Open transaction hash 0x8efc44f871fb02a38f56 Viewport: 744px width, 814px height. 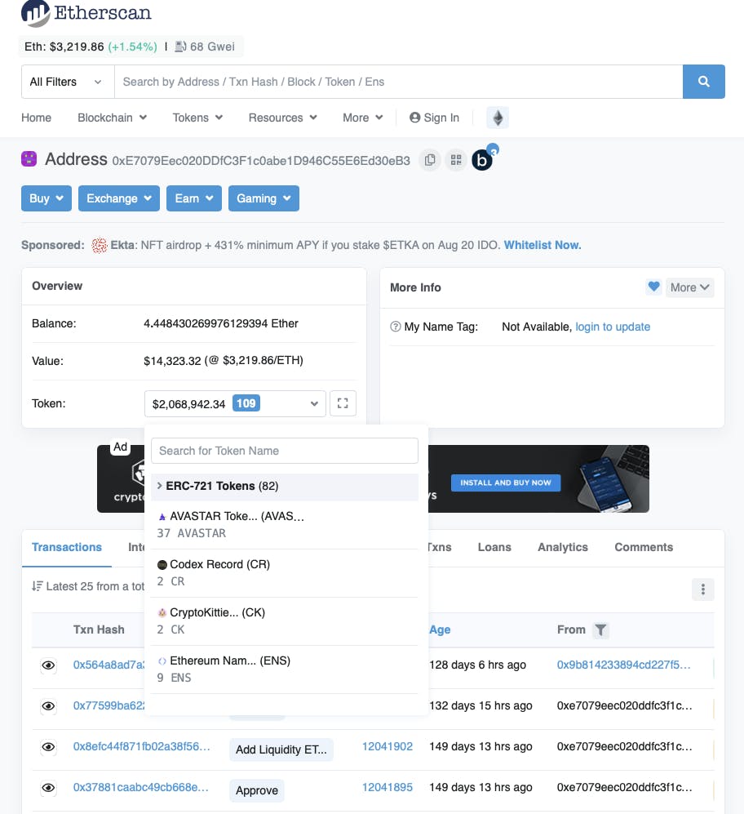coord(142,746)
